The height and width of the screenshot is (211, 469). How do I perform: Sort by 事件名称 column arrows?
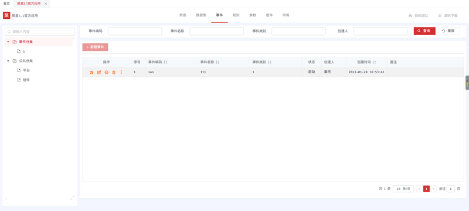[217, 62]
